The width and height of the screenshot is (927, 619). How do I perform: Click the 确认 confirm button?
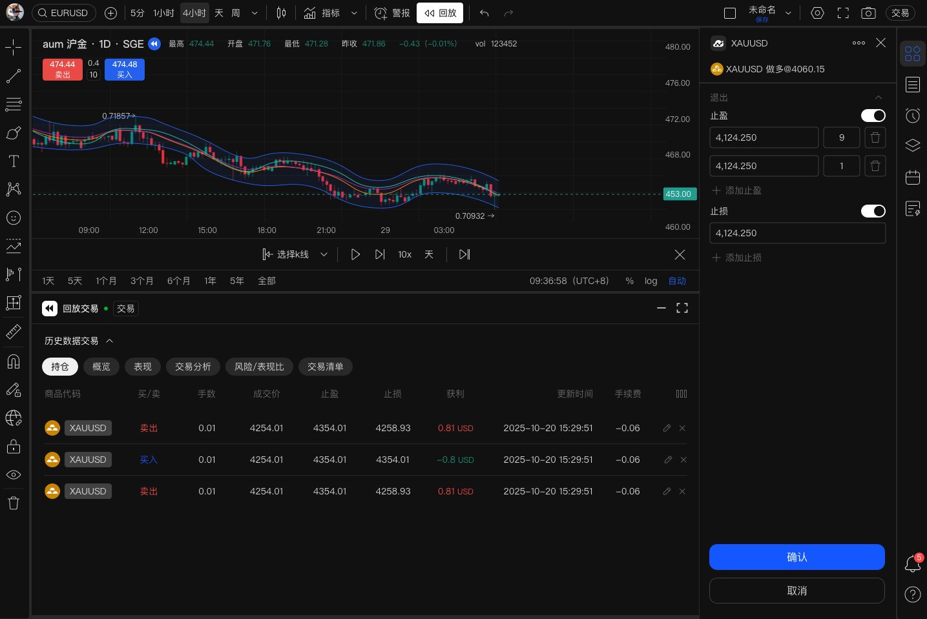[x=797, y=557]
